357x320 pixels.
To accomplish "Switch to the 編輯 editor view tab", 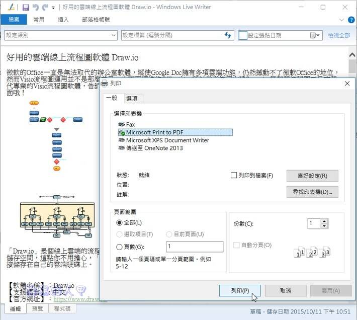I will click(15, 309).
